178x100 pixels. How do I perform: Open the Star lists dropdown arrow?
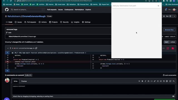point(174,16)
